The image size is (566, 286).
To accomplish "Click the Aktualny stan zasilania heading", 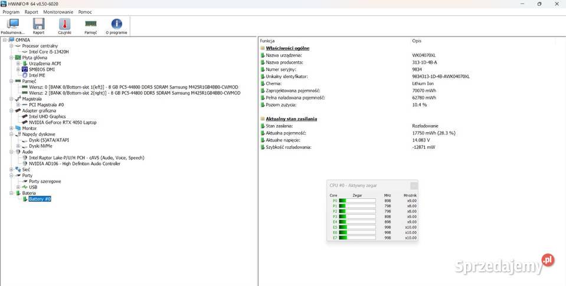I will pyautogui.click(x=292, y=119).
